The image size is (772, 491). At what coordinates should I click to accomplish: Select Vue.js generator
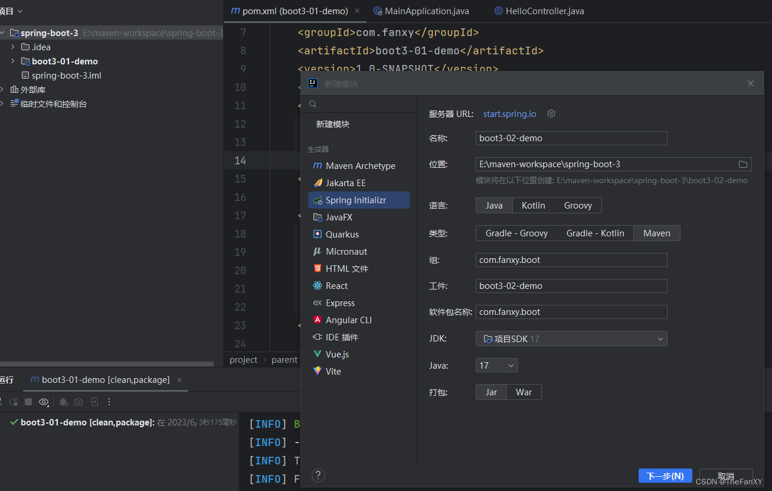pos(359,355)
